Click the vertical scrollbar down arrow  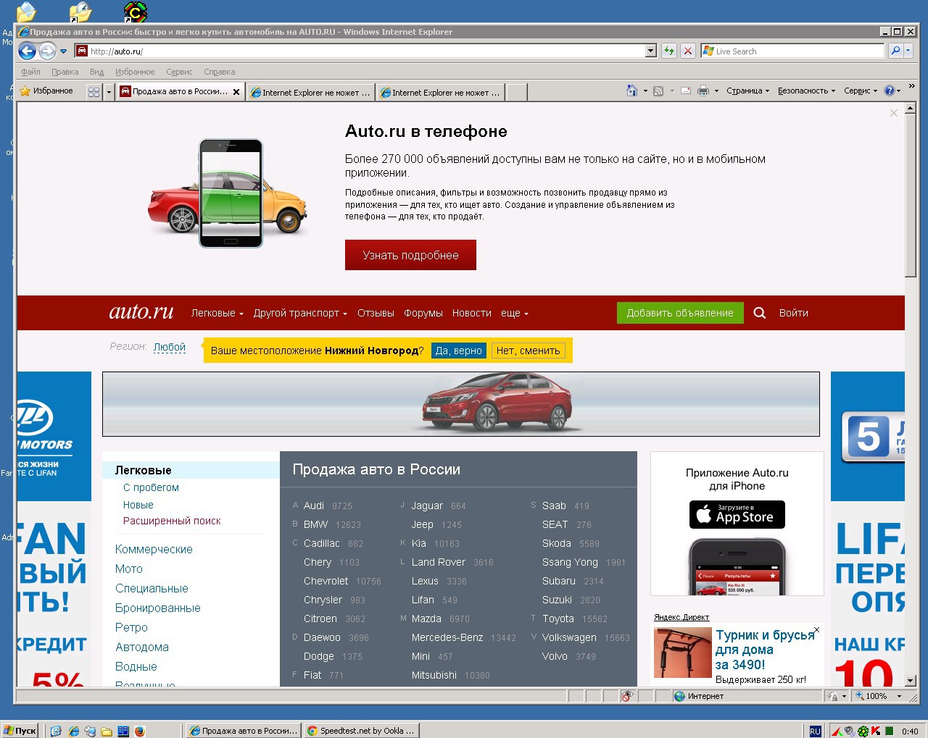tap(911, 681)
